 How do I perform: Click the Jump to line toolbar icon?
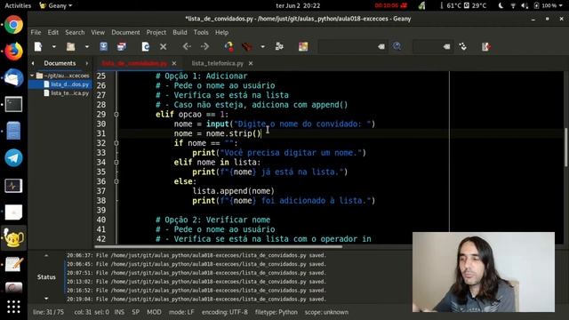click(x=463, y=46)
